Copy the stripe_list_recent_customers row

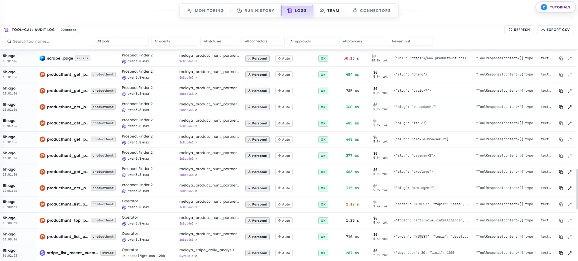[x=561, y=253]
